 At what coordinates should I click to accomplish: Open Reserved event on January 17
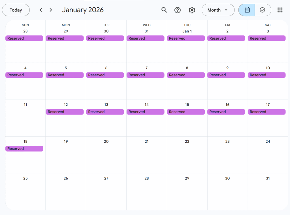(x=266, y=112)
